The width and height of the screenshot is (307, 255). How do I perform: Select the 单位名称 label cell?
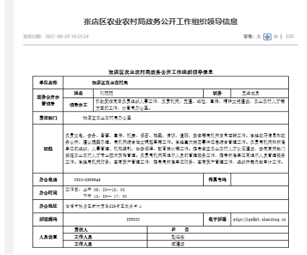pyautogui.click(x=48, y=82)
